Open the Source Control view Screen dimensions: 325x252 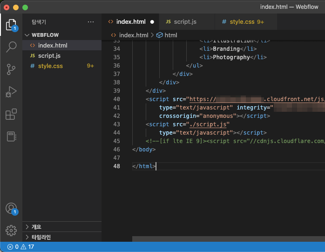11,69
